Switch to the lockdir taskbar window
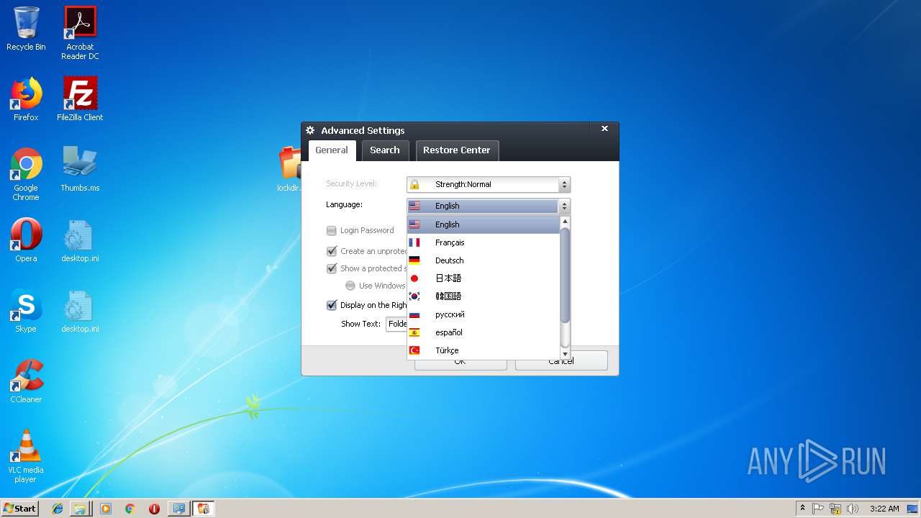Image resolution: width=921 pixels, height=518 pixels. point(204,509)
